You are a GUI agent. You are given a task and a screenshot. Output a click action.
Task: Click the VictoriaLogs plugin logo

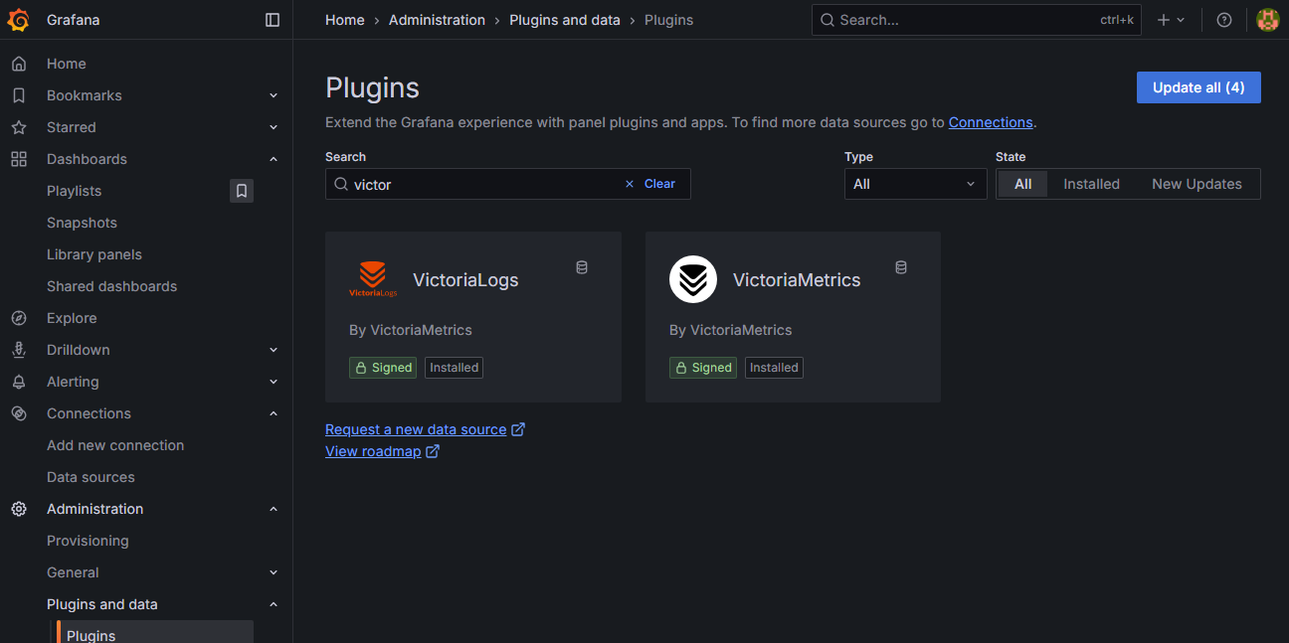[373, 280]
